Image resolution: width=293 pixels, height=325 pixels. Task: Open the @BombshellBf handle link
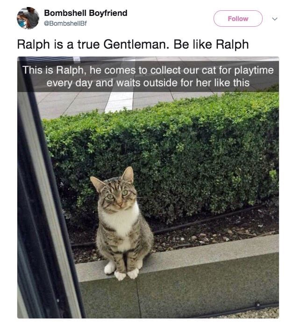65,23
